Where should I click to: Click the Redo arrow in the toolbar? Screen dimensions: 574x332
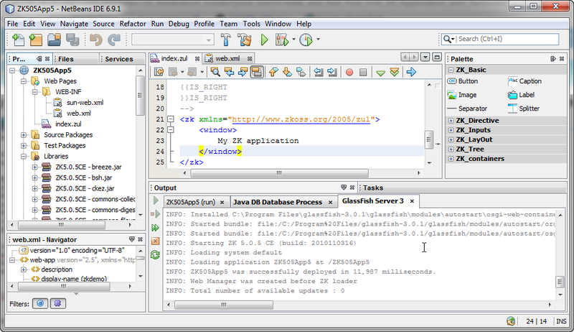coord(114,40)
